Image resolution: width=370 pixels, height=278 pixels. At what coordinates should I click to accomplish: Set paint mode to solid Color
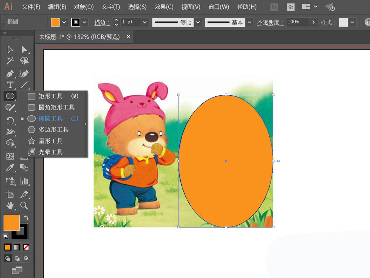point(7,247)
